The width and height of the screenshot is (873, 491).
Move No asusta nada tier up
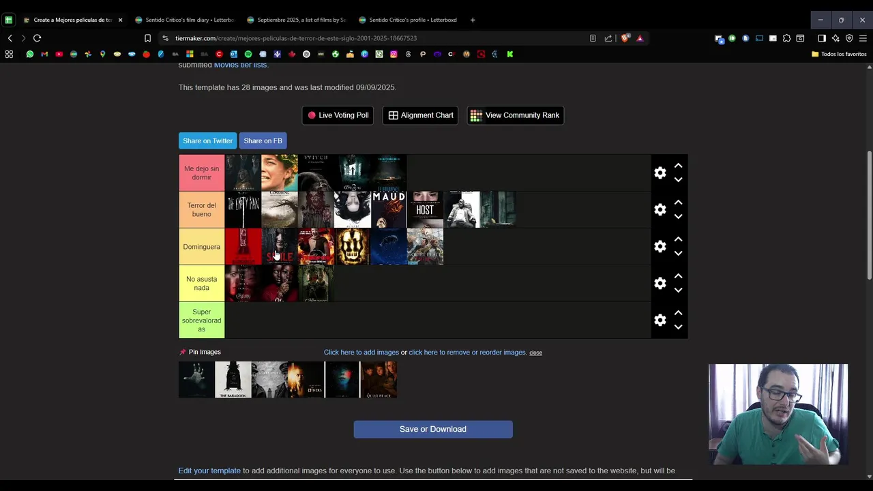[x=678, y=276]
